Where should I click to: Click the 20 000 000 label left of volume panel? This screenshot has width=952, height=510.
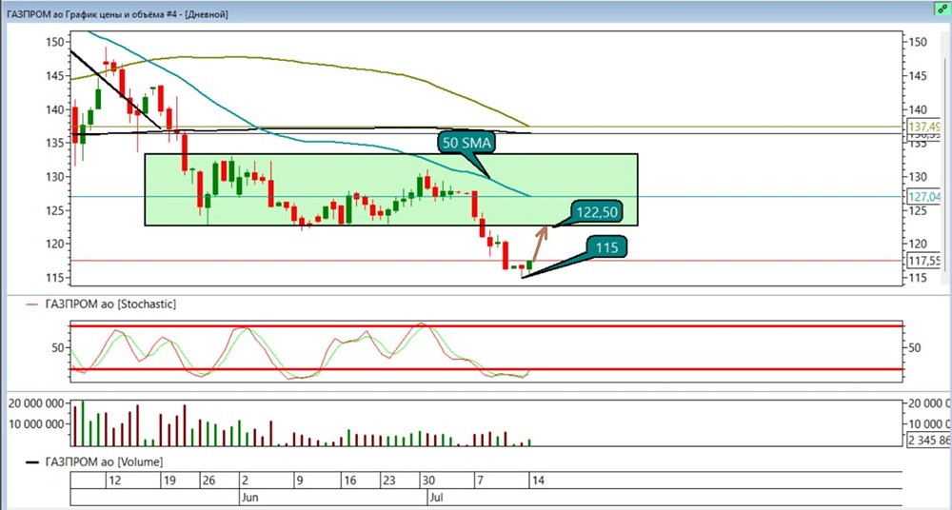35,403
